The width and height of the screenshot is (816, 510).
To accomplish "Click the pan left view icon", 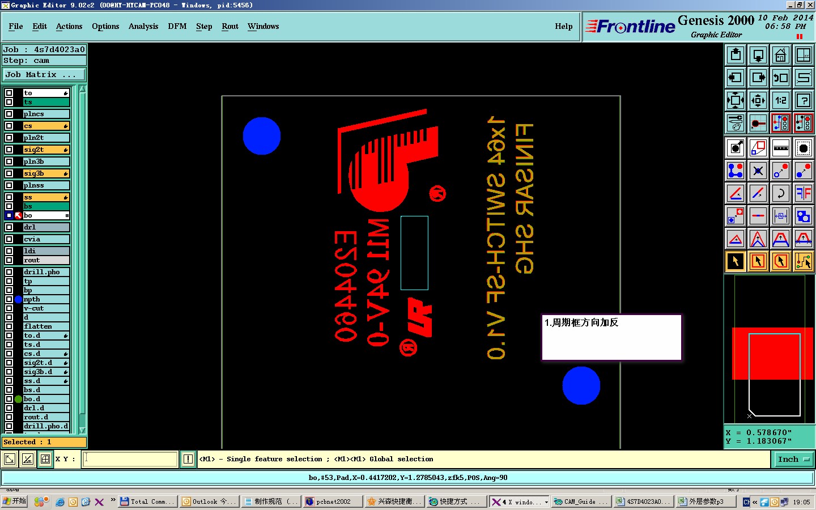I will pos(736,78).
